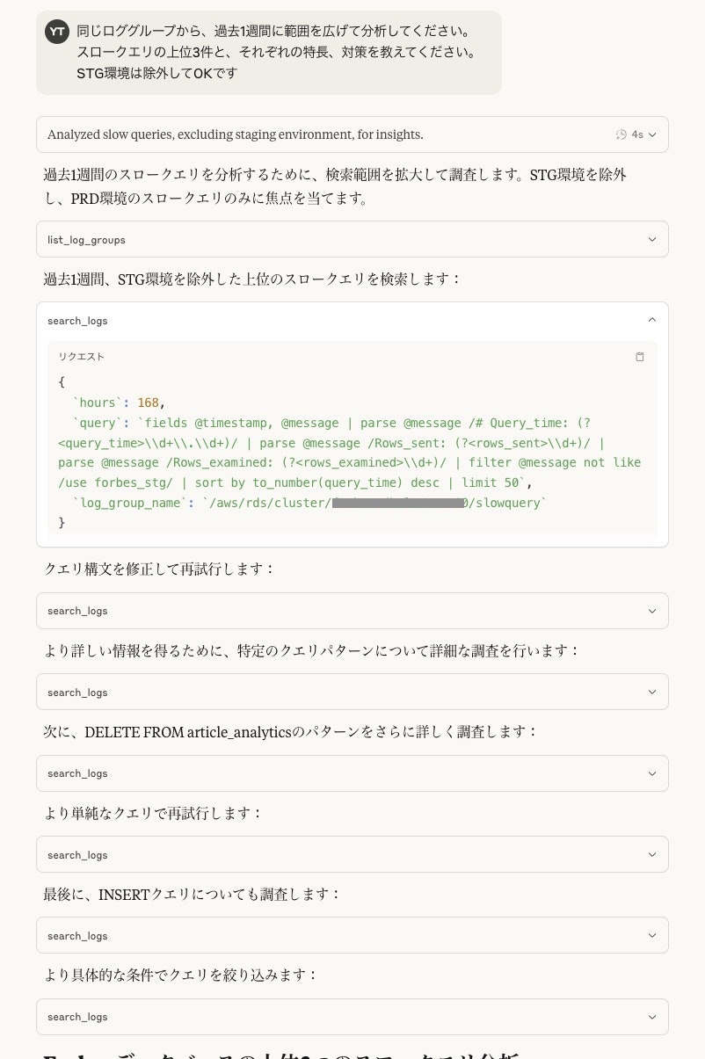Click the user message bubble starting 同じロググループ
Screen dimensions: 705x1059
(267, 53)
